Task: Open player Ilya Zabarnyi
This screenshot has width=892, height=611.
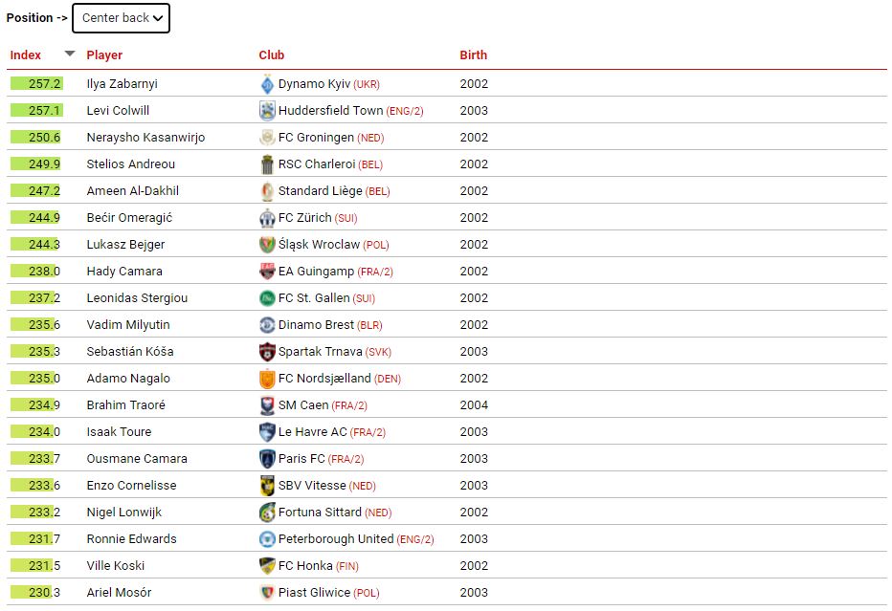Action: pyautogui.click(x=122, y=84)
